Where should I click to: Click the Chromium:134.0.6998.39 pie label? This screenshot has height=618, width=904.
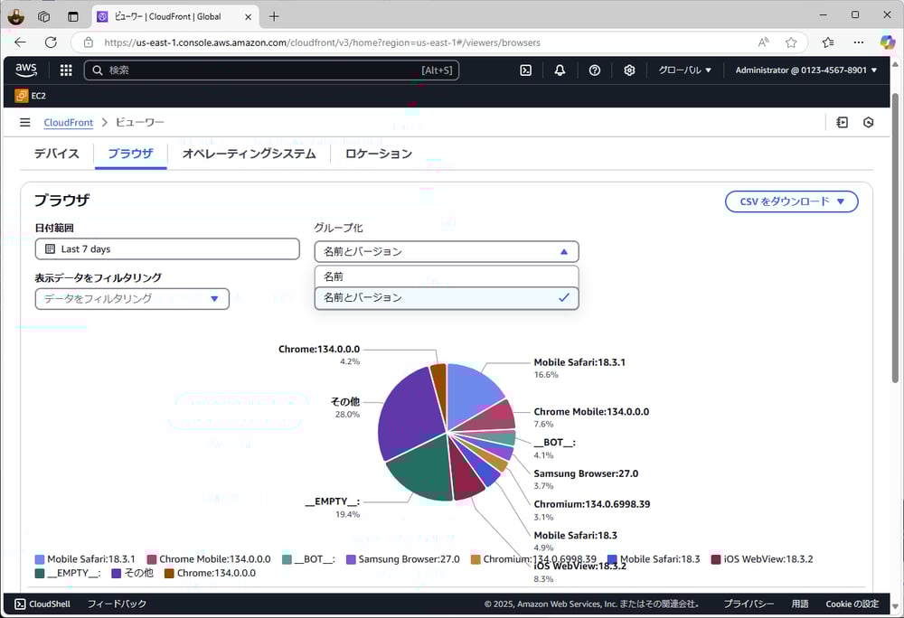(x=591, y=504)
